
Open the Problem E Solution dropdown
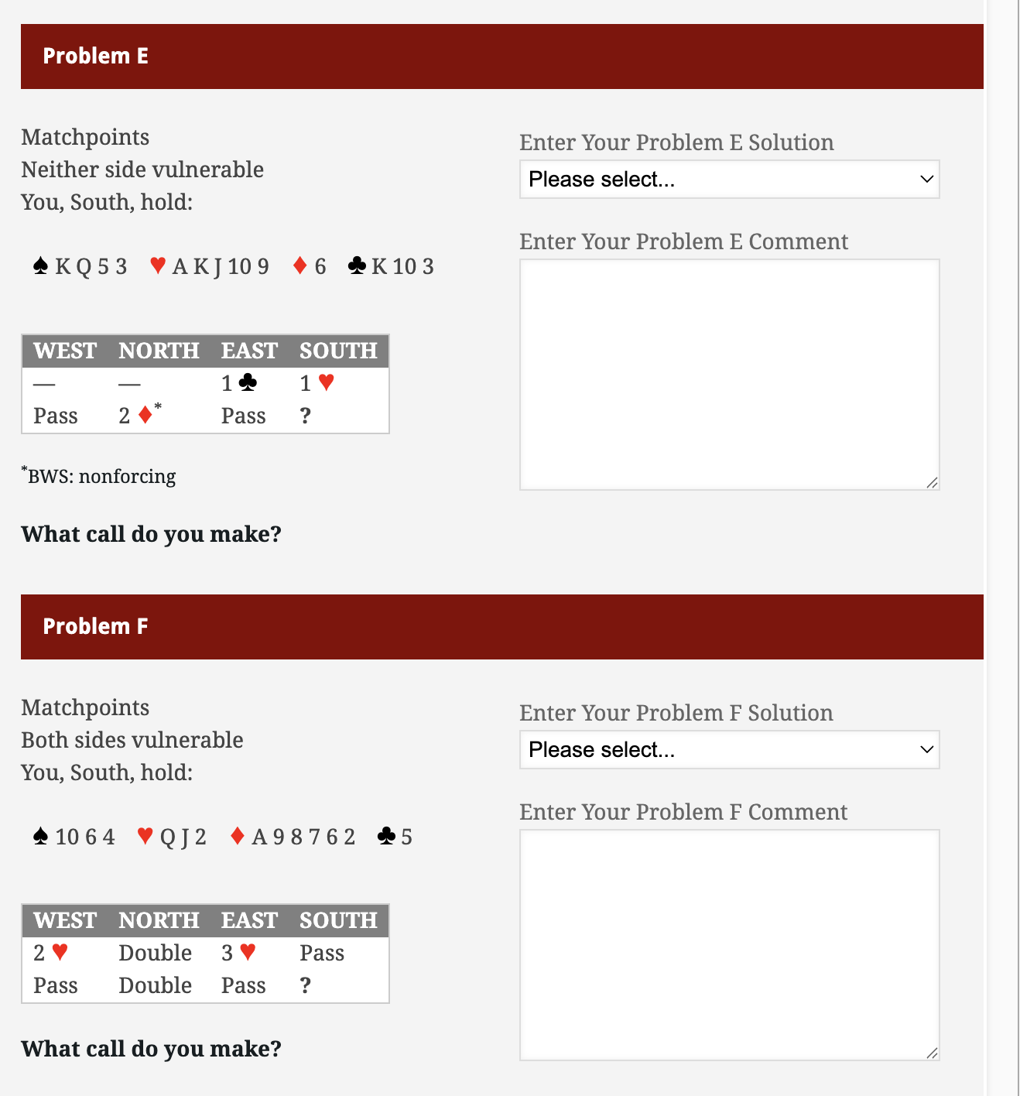729,180
